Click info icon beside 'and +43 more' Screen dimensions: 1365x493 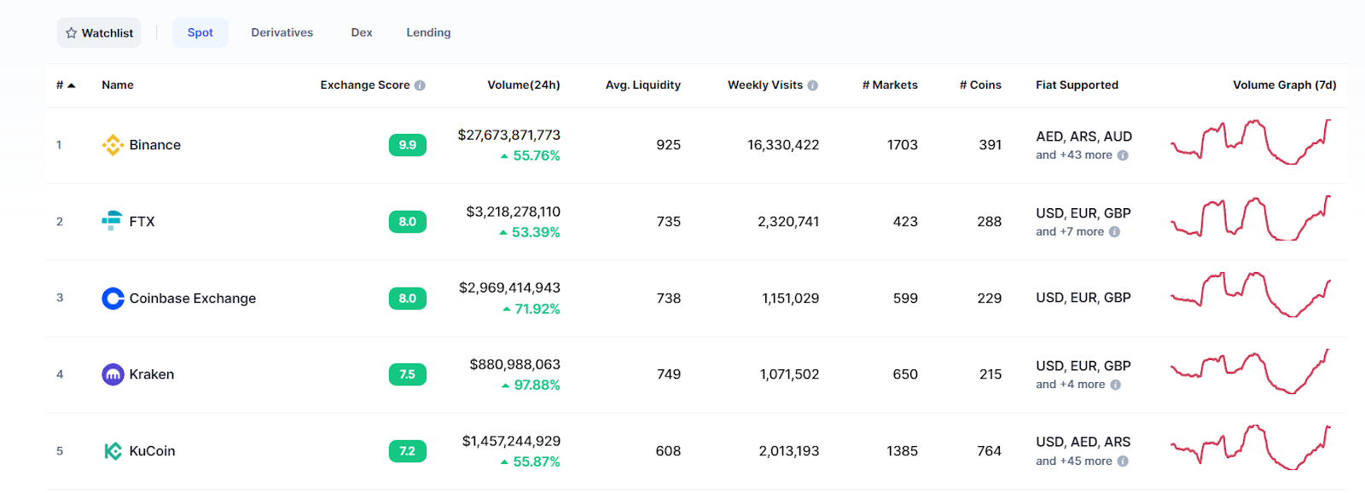1123,155
